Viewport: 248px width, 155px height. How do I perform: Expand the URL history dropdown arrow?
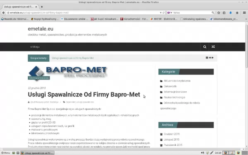(161, 13)
